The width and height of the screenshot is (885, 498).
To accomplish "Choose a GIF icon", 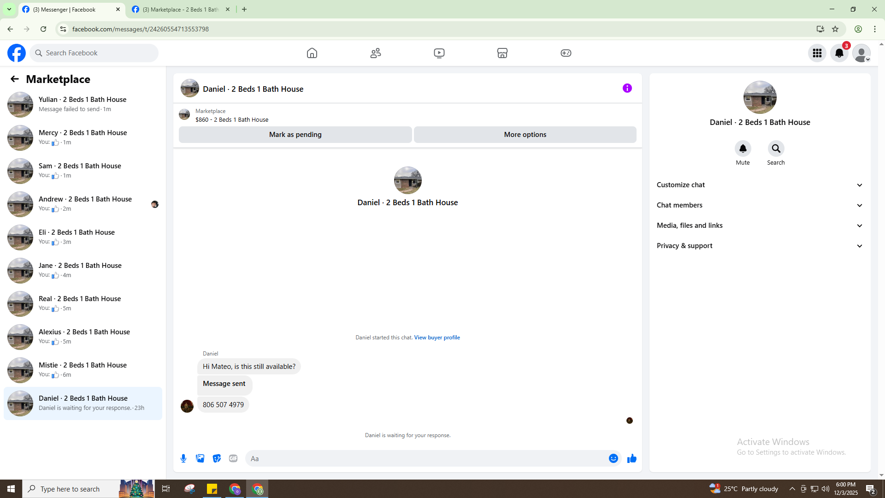I will pyautogui.click(x=233, y=458).
